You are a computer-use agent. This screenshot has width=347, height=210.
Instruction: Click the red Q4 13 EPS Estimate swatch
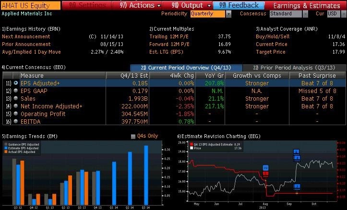coord(191,145)
